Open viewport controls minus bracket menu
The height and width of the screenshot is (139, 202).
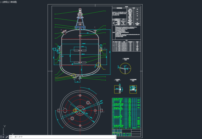click(x=1, y=2)
